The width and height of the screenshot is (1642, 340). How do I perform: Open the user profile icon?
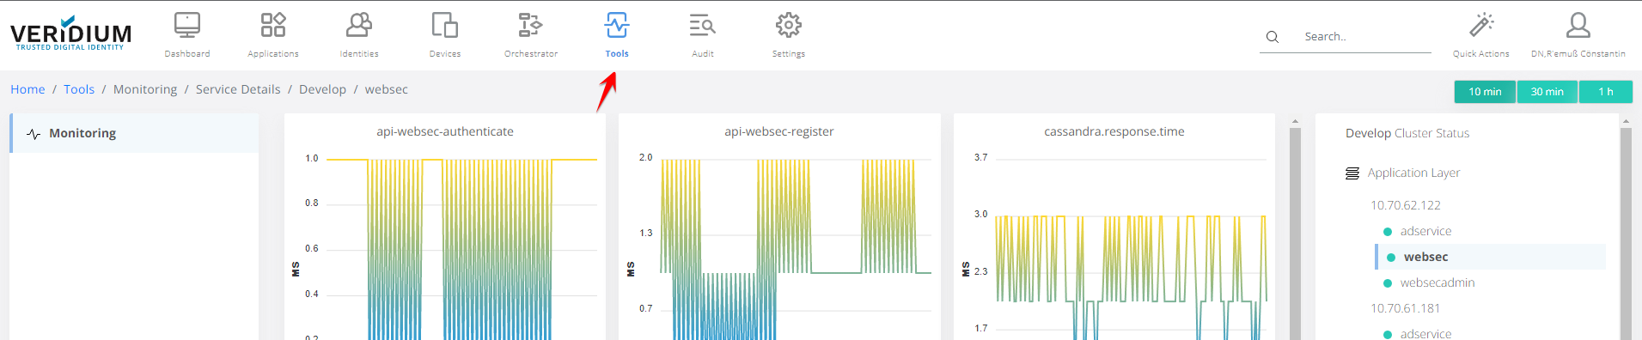tap(1578, 25)
